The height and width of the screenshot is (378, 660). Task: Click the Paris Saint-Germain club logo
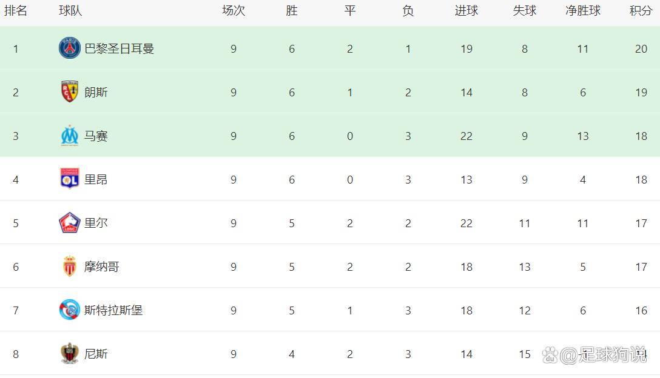[70, 48]
